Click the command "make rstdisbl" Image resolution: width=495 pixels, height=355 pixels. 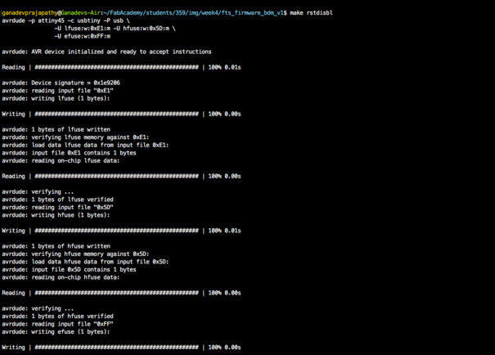(311, 13)
